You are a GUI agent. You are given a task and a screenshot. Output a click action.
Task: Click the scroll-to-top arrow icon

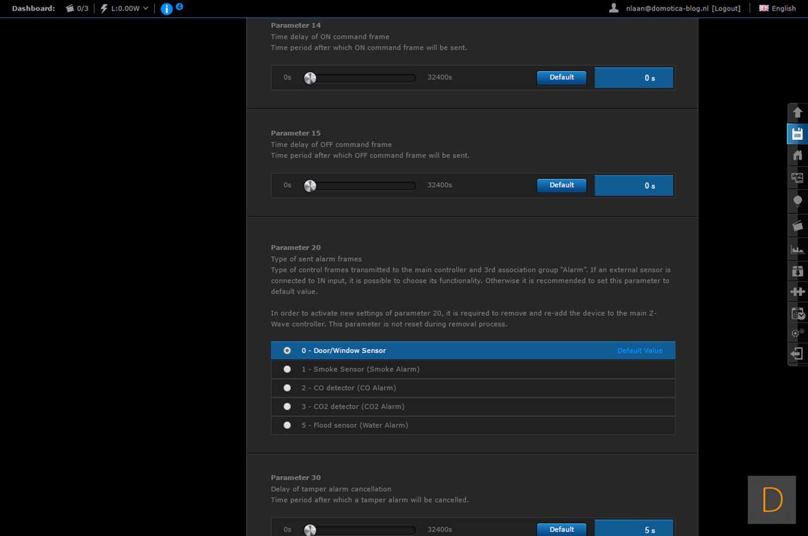[797, 113]
